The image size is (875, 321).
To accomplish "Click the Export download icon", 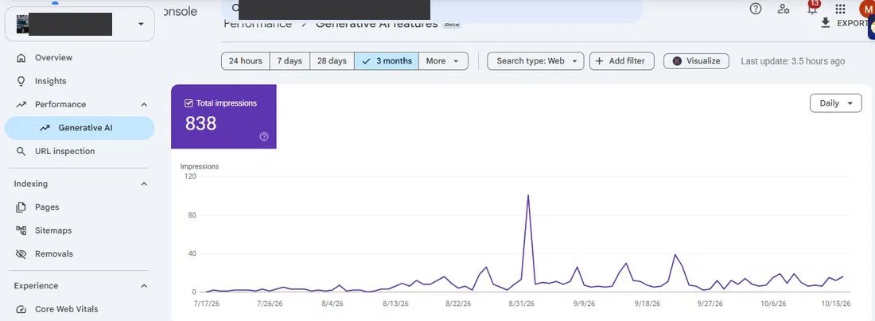I will (x=826, y=23).
